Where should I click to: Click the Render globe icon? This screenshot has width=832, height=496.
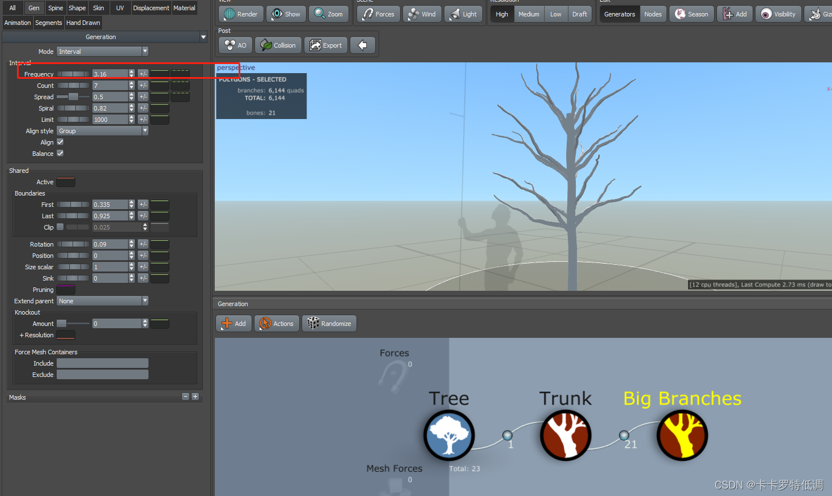pyautogui.click(x=230, y=14)
